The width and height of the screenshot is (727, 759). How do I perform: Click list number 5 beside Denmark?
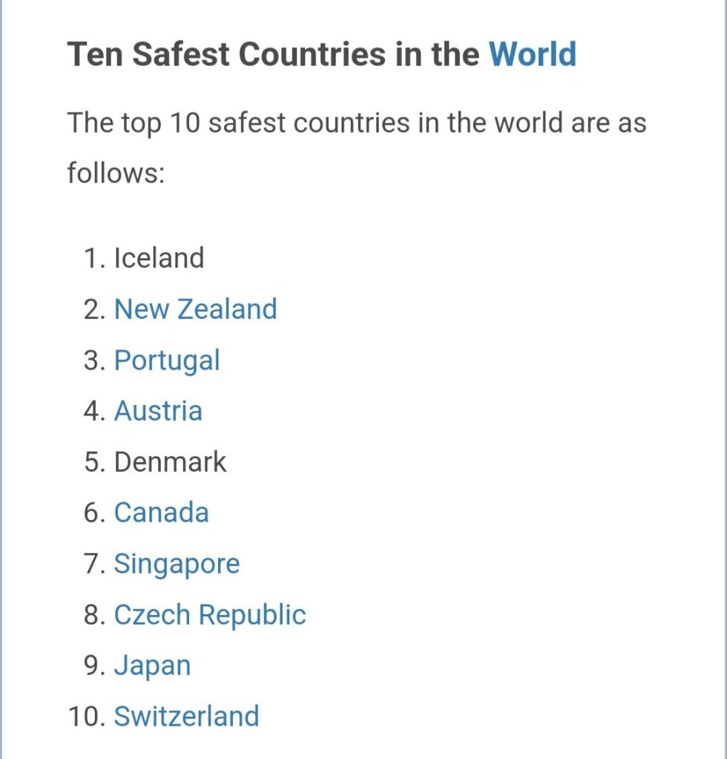coord(93,461)
